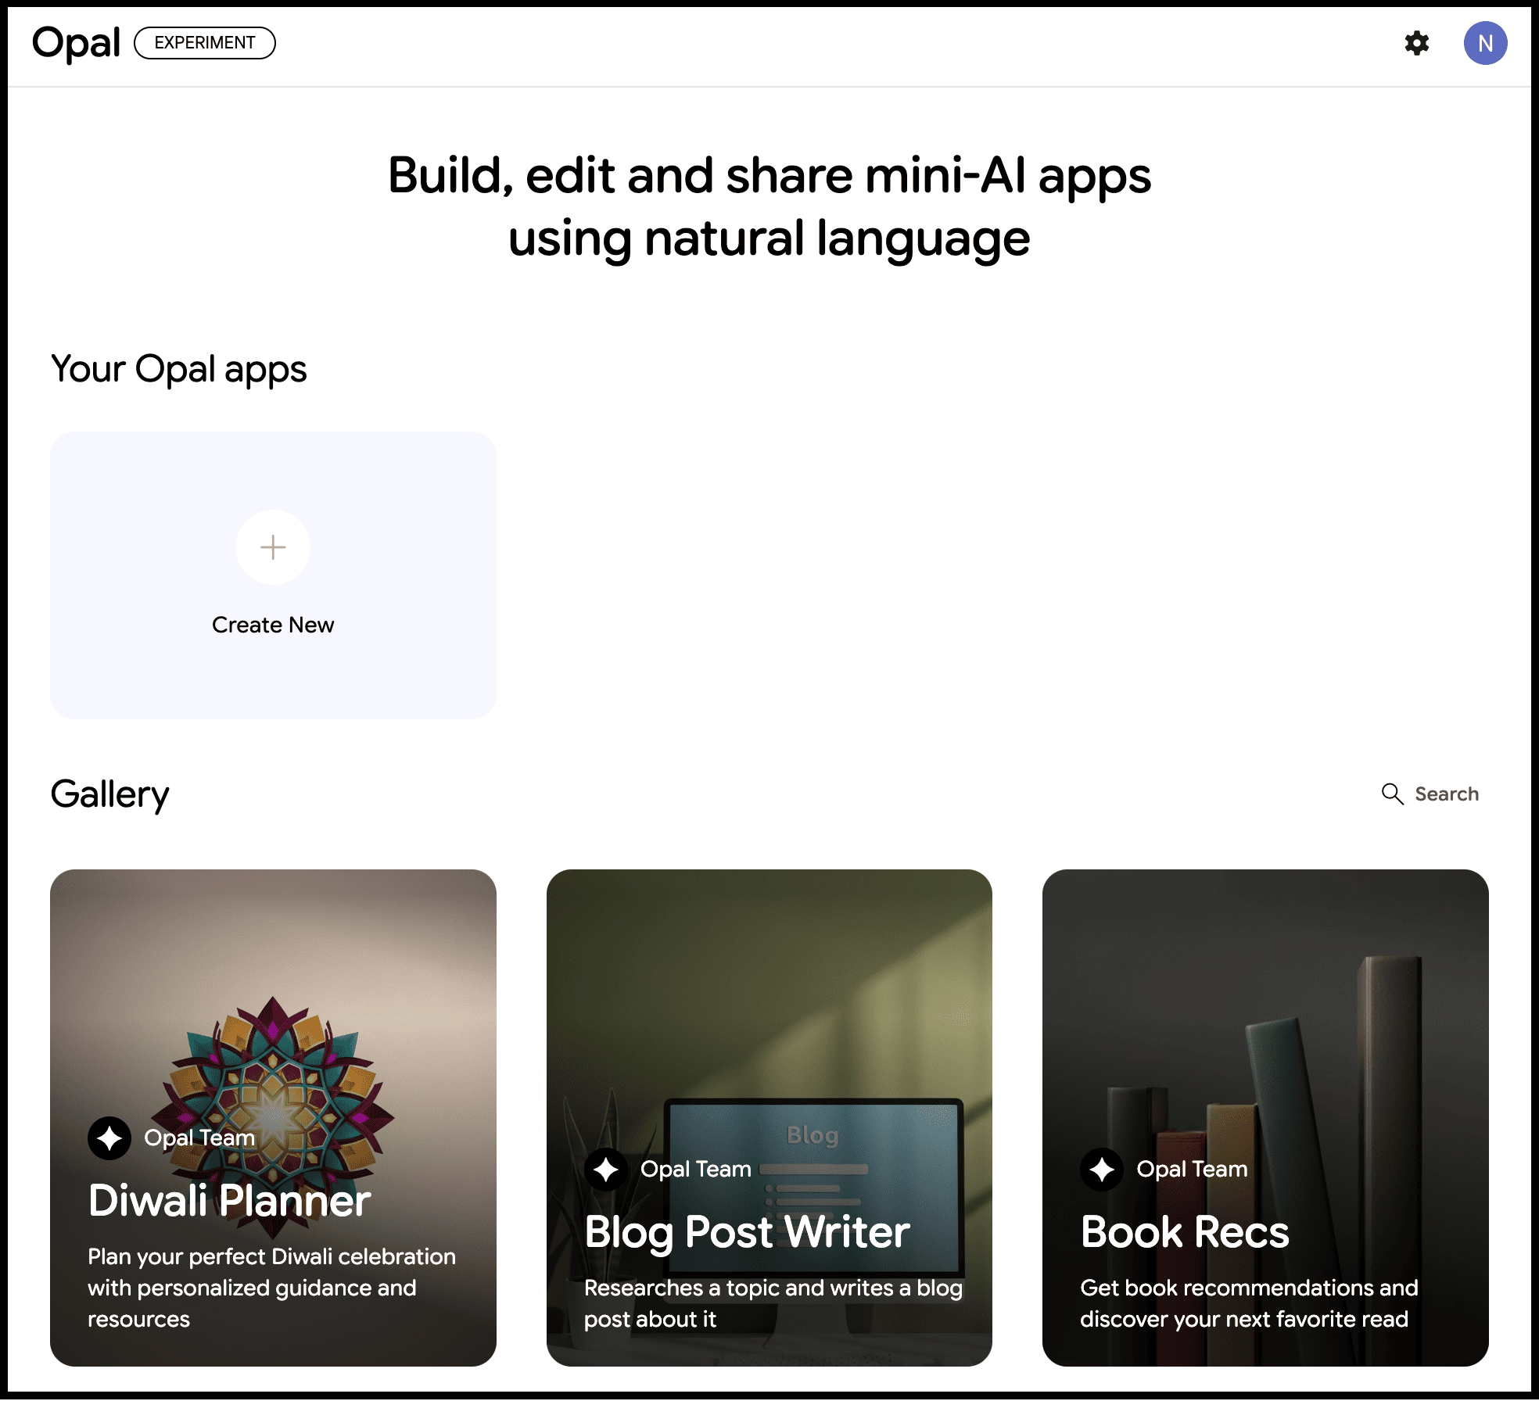Click the user avatar with letter N
Screen dimensions: 1539x1401
[1485, 43]
